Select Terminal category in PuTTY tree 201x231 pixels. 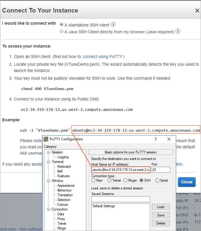(x=57, y=162)
